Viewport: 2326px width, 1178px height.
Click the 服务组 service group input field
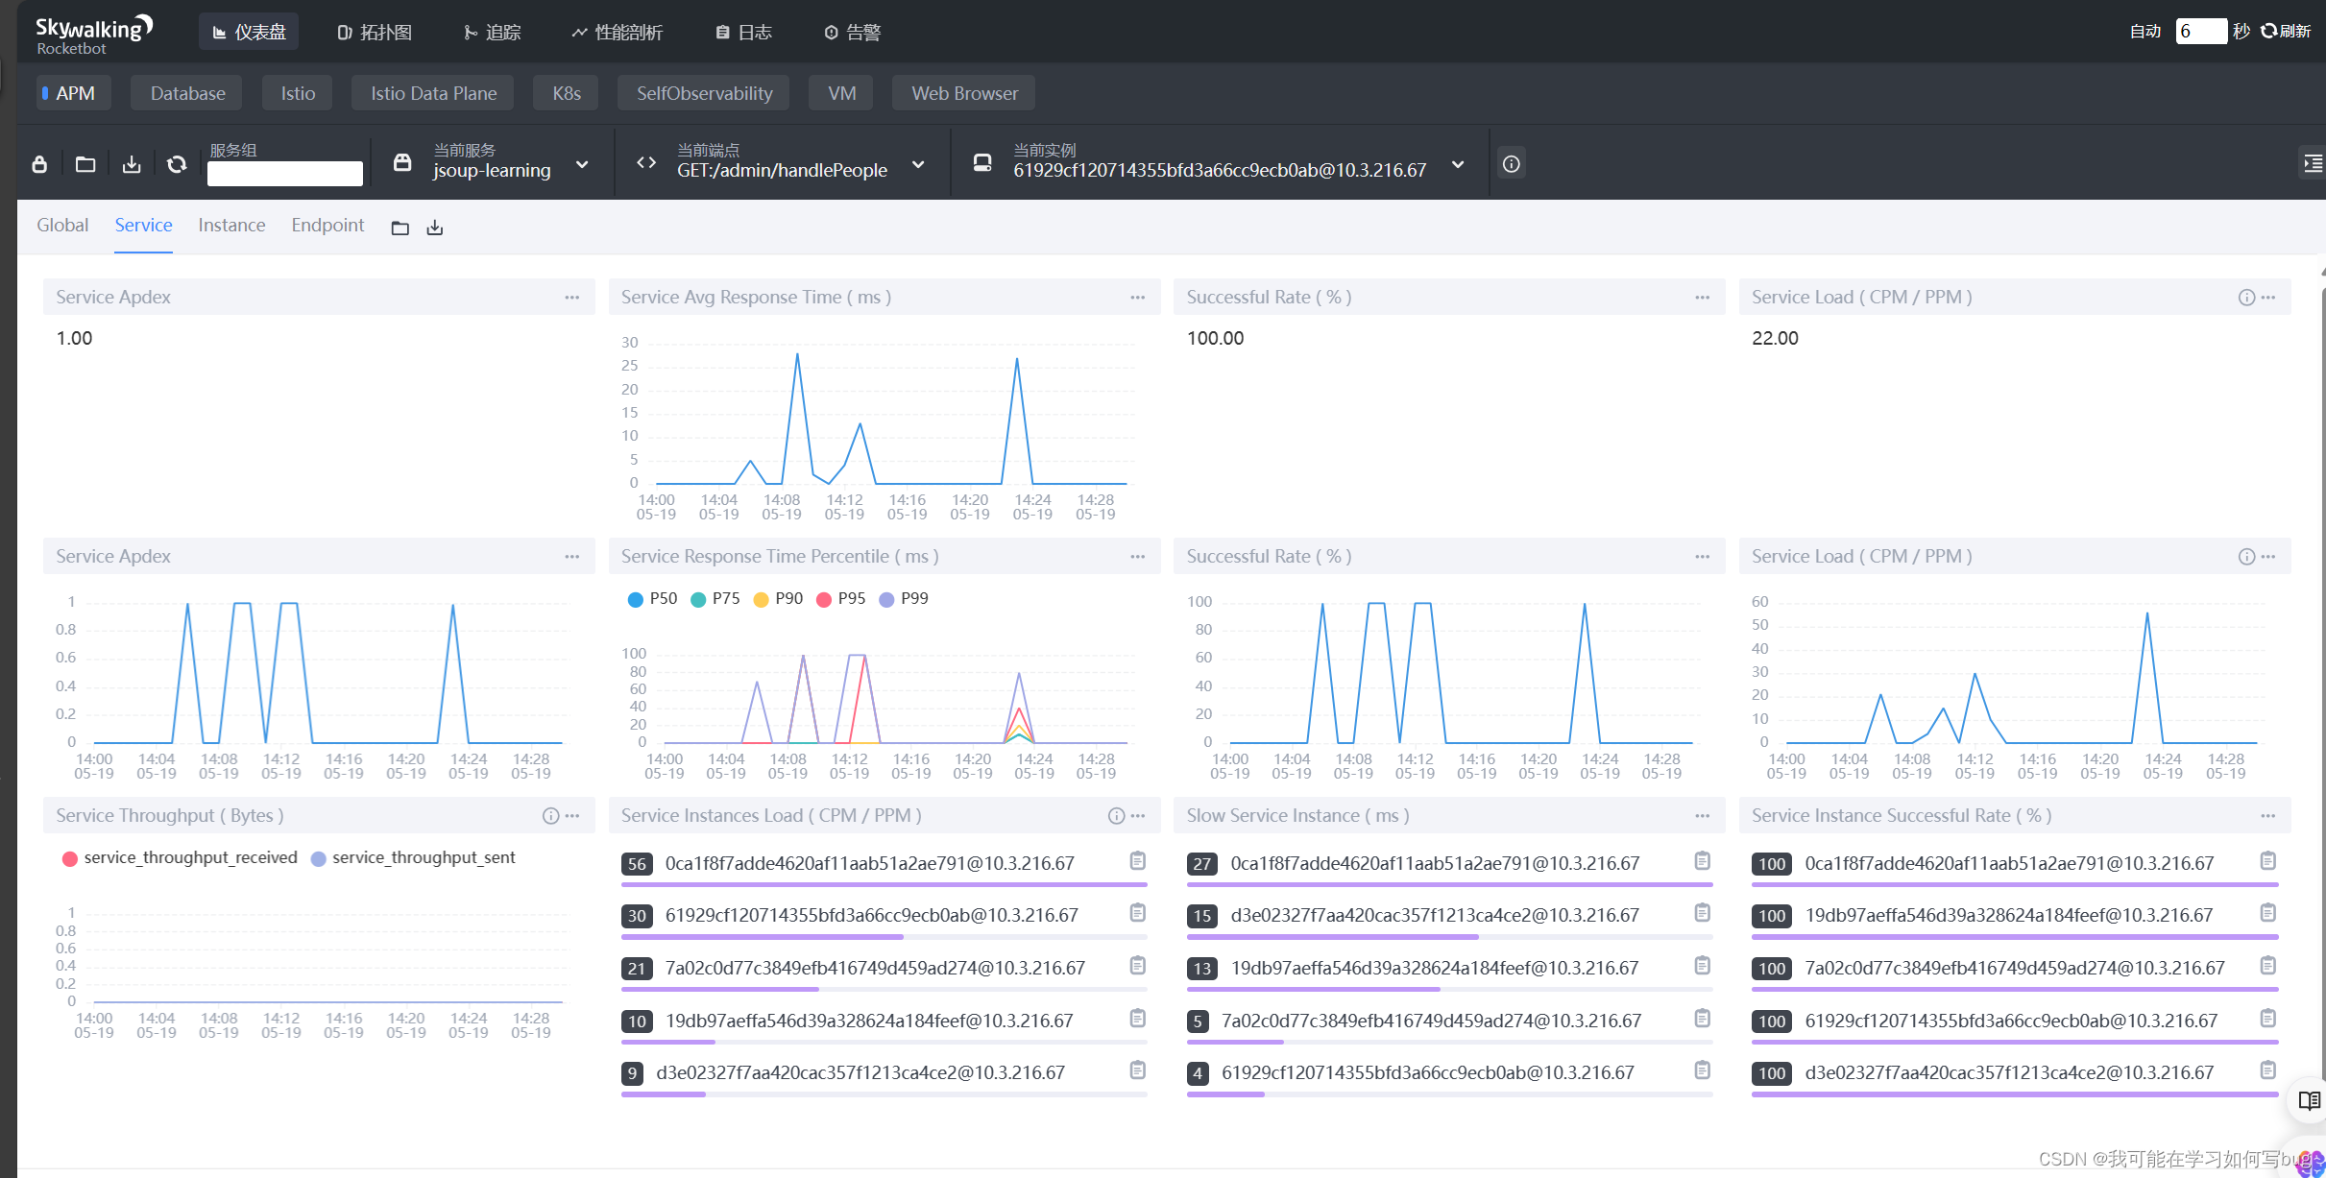click(x=285, y=174)
